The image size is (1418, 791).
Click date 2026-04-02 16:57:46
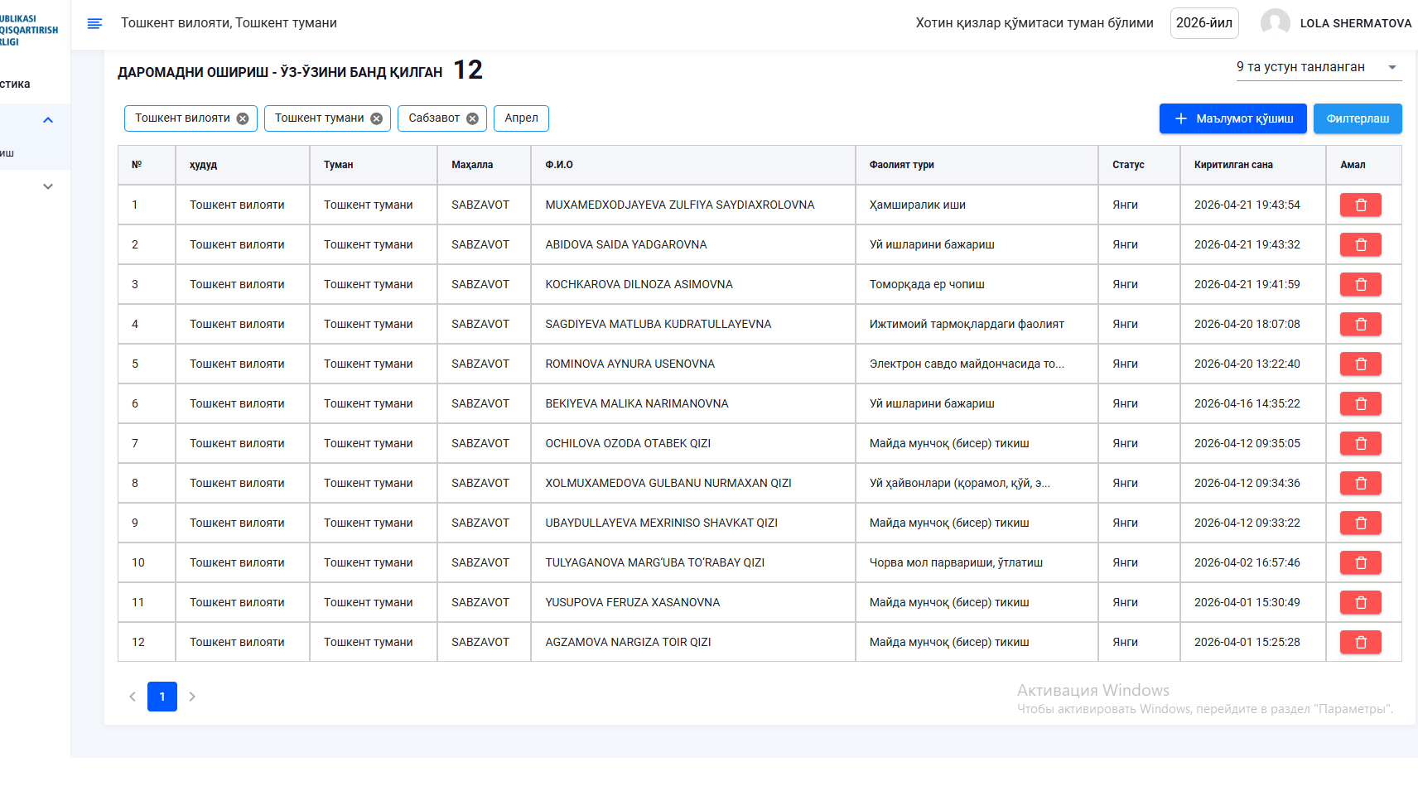click(1247, 562)
